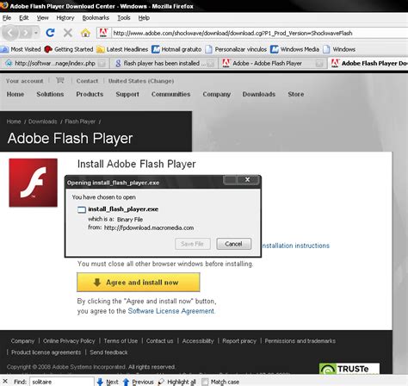Open the Downloads nav item

pyautogui.click(x=259, y=94)
